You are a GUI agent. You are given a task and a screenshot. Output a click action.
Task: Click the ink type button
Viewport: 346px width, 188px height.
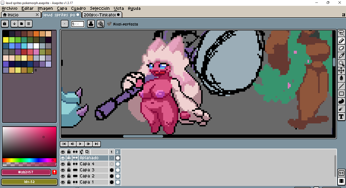point(91,24)
